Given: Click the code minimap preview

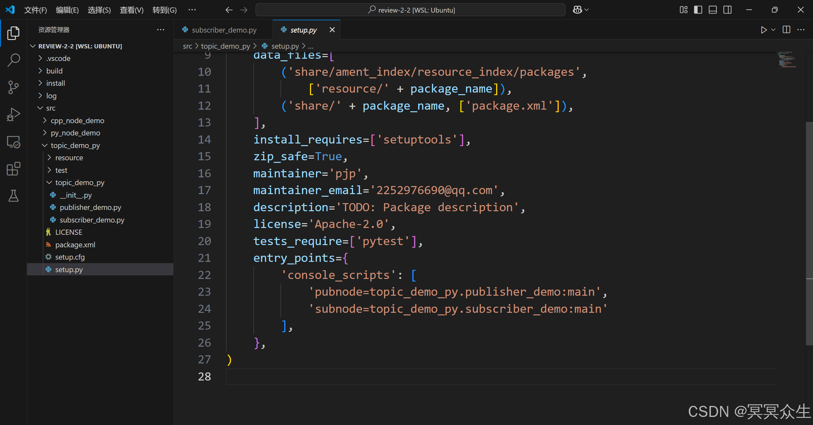Looking at the screenshot, I should (x=787, y=60).
